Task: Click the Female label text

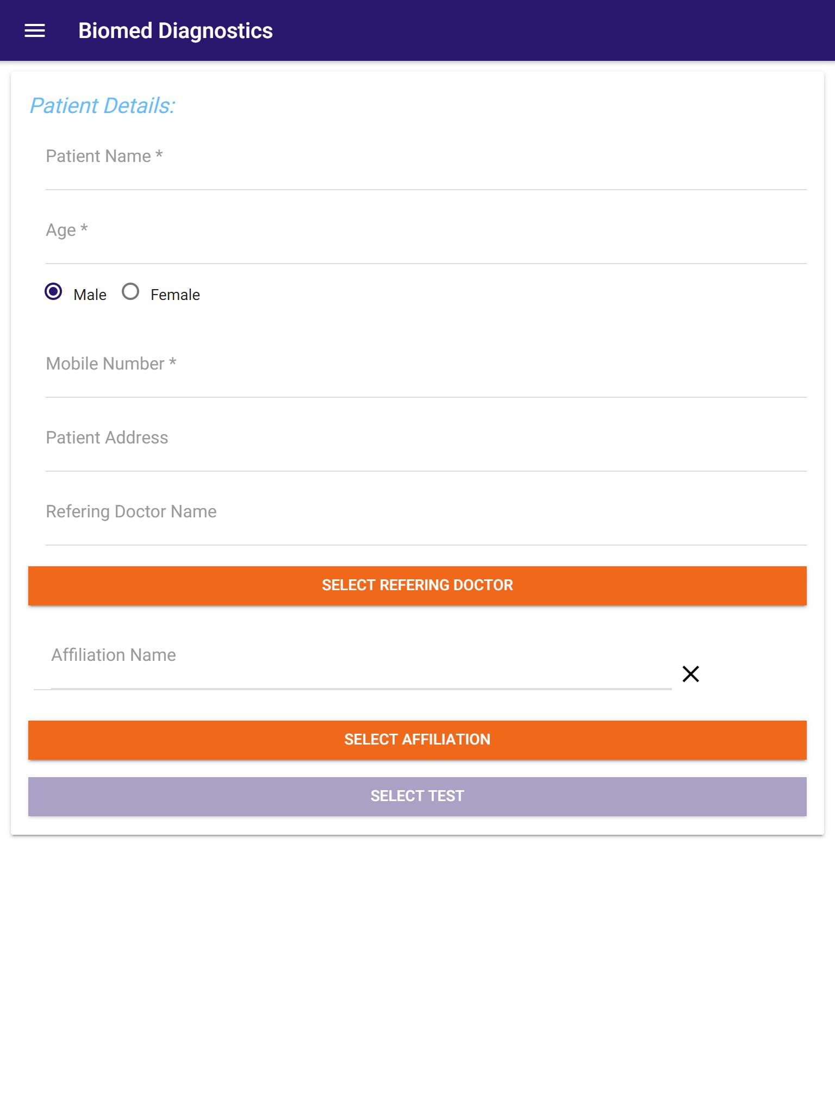Action: click(175, 295)
